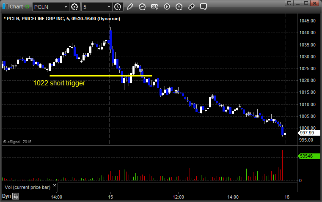Open the alerts 'A' circle icon
The width and height of the screenshot is (322, 202).
(179, 7)
